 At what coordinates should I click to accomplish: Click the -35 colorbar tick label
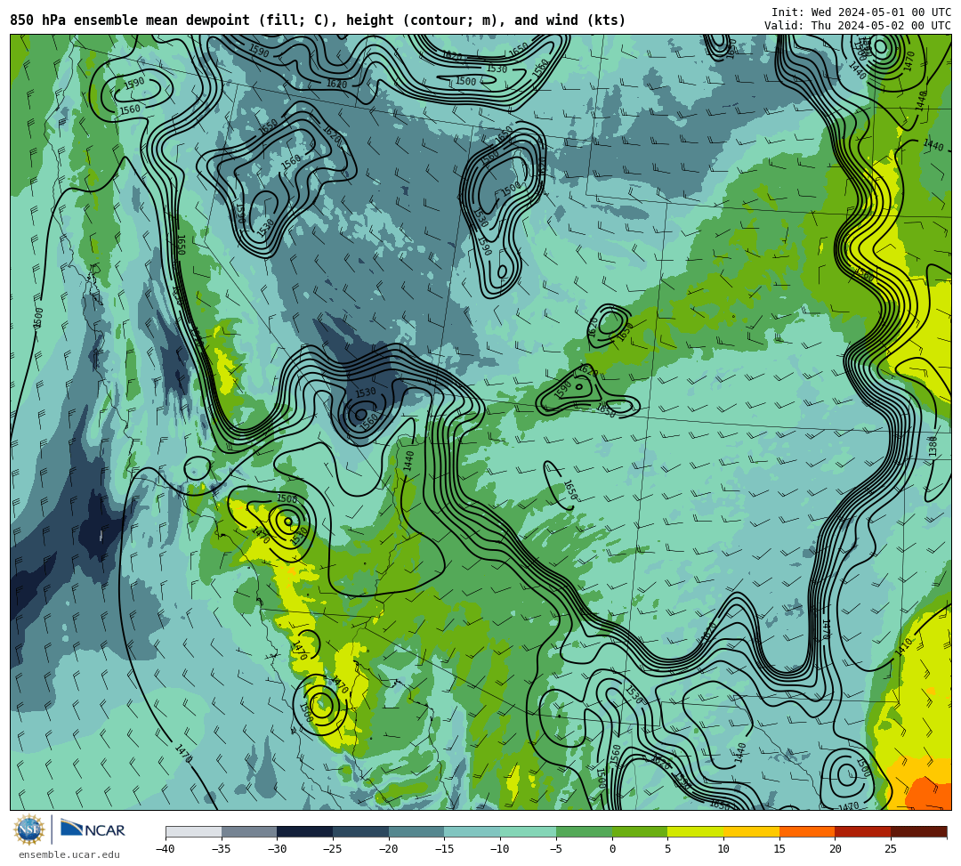coord(222,849)
